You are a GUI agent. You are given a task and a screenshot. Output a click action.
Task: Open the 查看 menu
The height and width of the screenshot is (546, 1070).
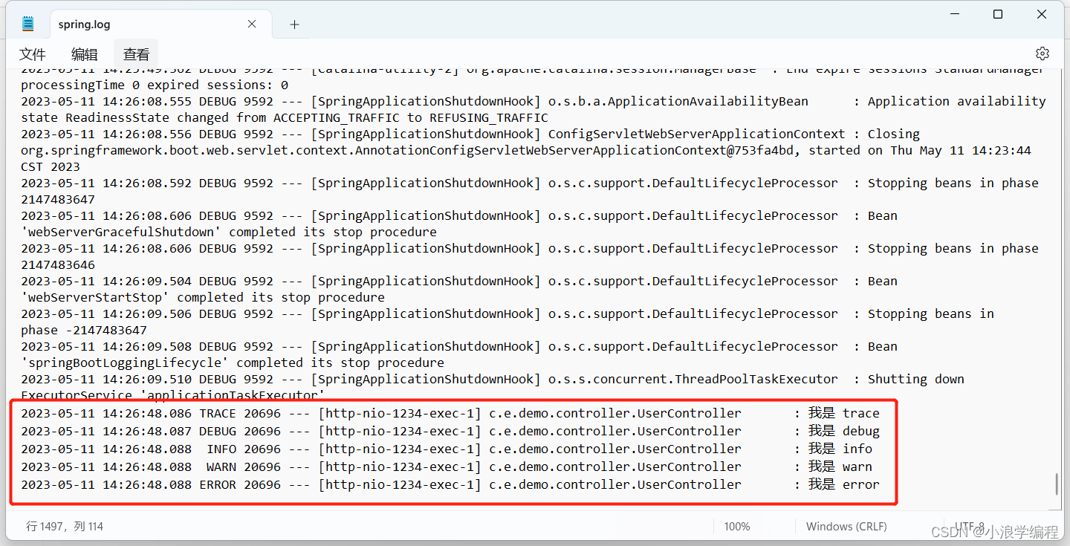tap(136, 54)
